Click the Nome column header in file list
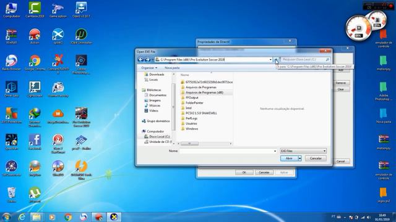Screen dimensions: 396x222 pyautogui.click(x=185, y=75)
